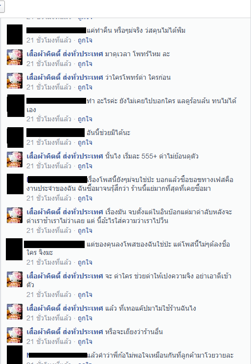Like the comment "นั้นไง เริ่มละ 555+"
This screenshot has width=251, height=364.
tap(85, 166)
